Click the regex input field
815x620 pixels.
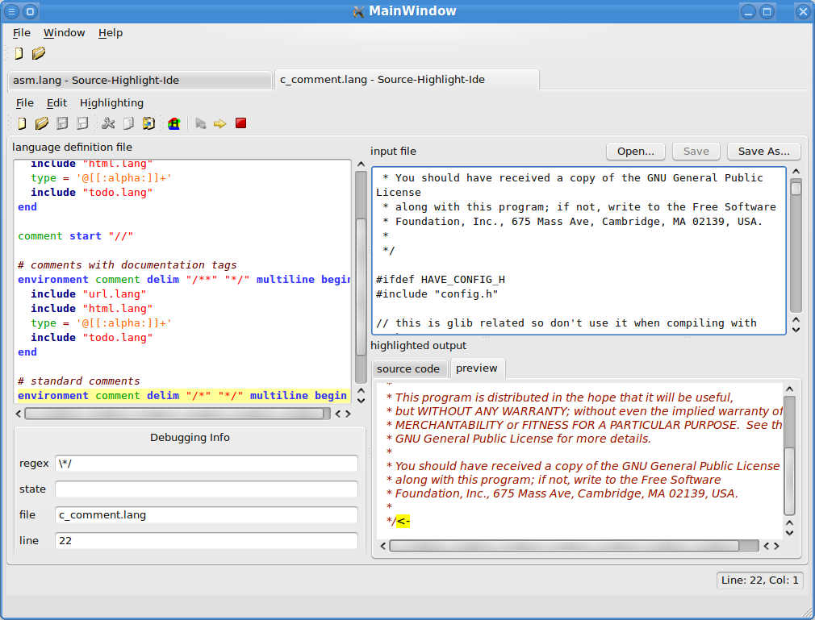coord(206,463)
